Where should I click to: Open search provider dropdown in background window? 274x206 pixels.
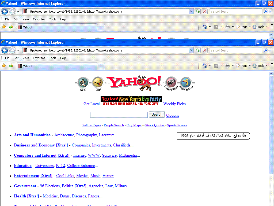click(x=270, y=11)
